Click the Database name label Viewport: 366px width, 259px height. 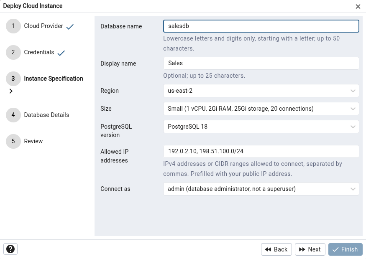coord(121,26)
